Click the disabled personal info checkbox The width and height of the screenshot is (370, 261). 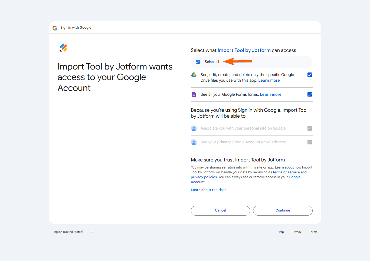pos(310,128)
